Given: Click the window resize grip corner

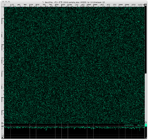Looking at the screenshot, I should click(146, 137).
